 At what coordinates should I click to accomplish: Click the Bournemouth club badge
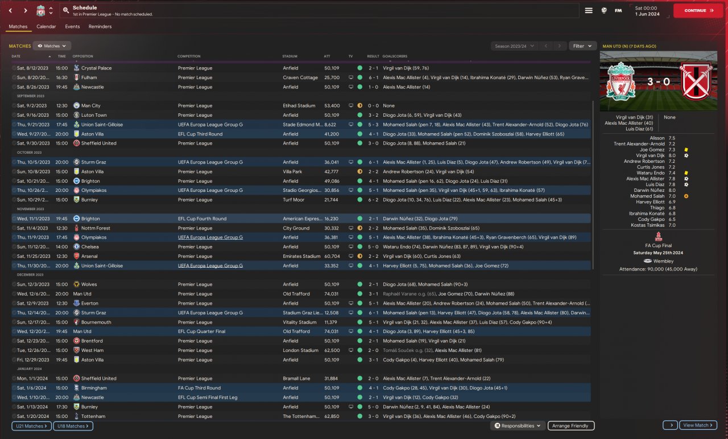[x=76, y=322]
